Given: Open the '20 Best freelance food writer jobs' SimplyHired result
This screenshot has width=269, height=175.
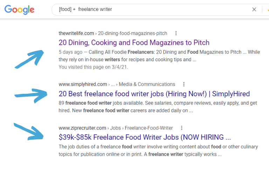Looking at the screenshot, I should tap(154, 94).
